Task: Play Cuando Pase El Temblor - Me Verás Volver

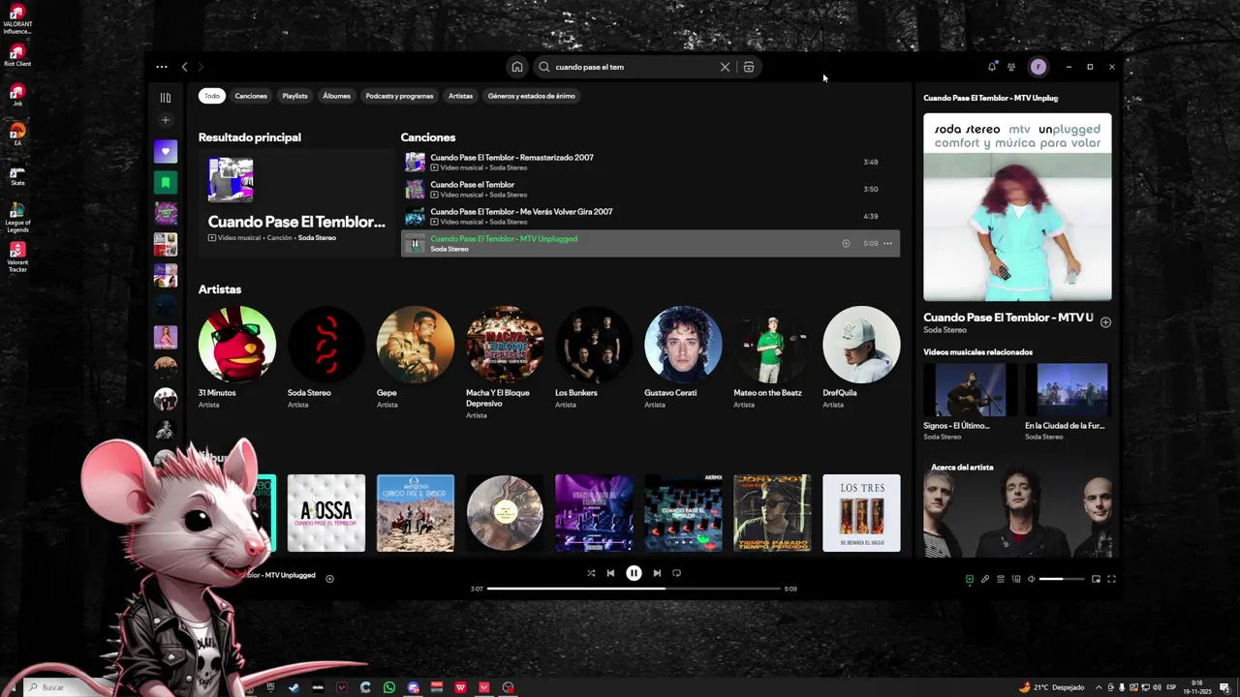Action: point(650,216)
